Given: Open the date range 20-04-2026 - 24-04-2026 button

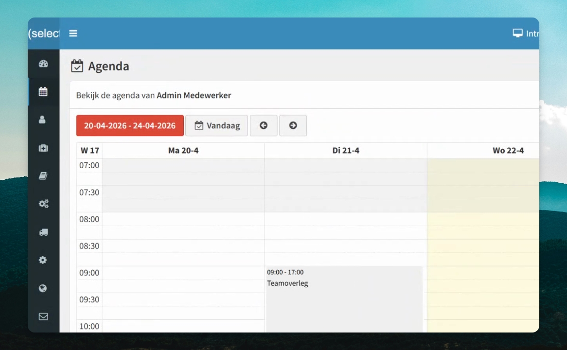Looking at the screenshot, I should [x=130, y=125].
